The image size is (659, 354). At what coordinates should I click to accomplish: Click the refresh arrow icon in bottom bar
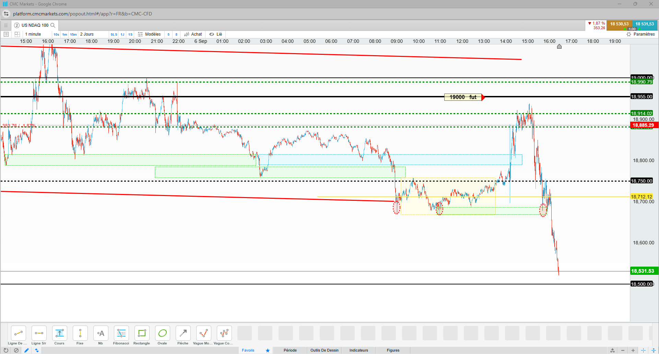coord(6,350)
